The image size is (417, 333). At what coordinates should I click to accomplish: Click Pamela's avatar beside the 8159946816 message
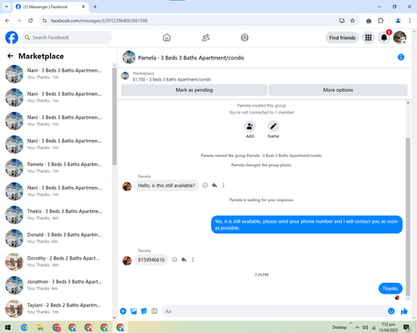127,260
